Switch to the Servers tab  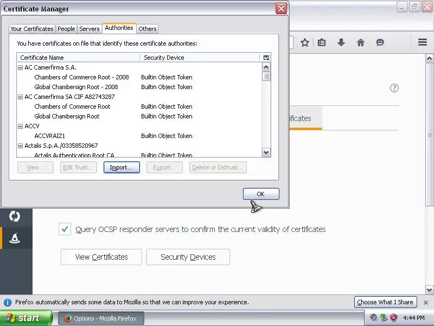[x=89, y=29]
